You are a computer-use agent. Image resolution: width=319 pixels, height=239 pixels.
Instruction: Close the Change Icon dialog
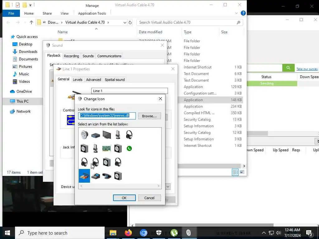coord(160,99)
